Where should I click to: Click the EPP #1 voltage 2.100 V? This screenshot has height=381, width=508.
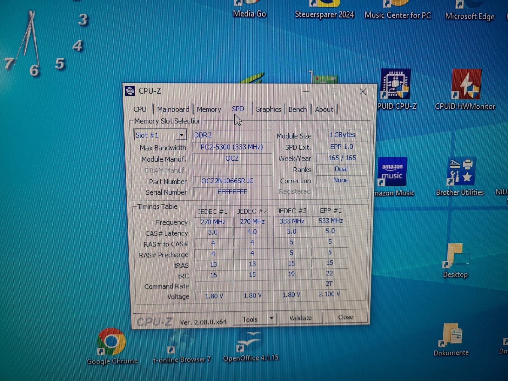329,294
